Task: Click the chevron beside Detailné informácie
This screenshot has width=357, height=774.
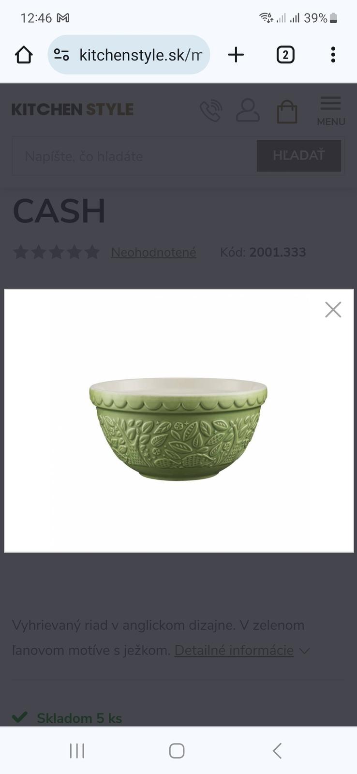Action: point(304,651)
